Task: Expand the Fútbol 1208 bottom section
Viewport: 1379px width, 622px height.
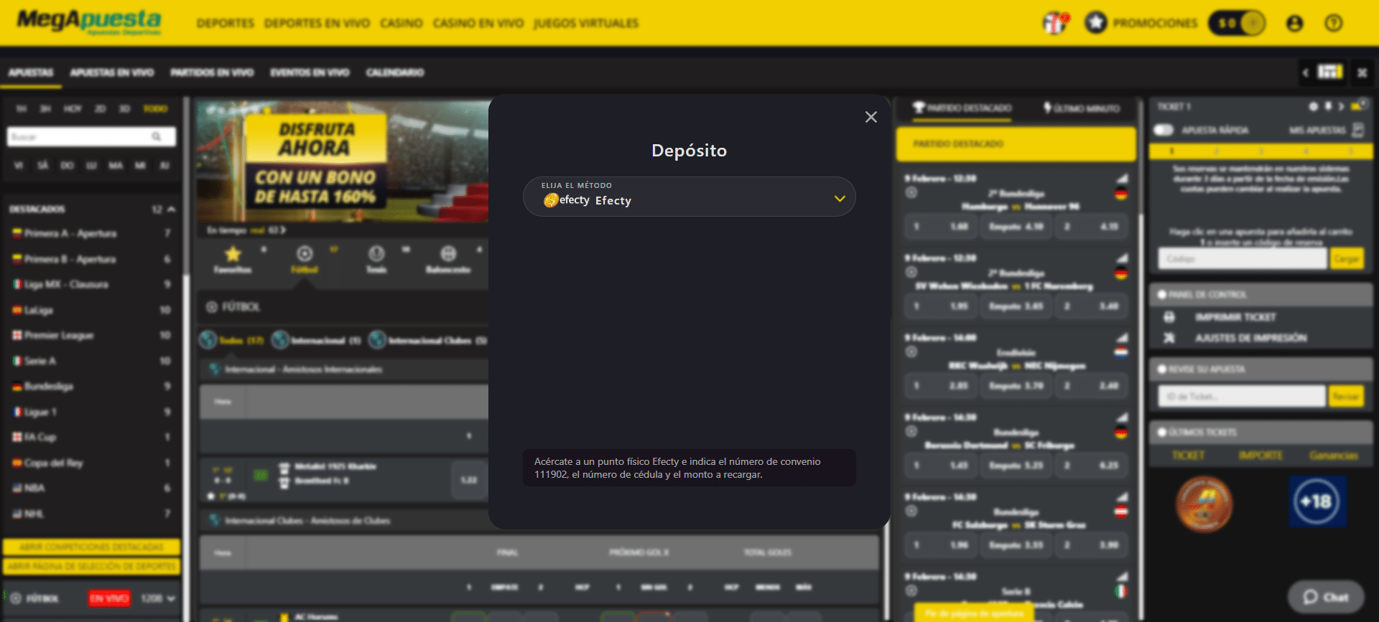Action: (x=171, y=598)
